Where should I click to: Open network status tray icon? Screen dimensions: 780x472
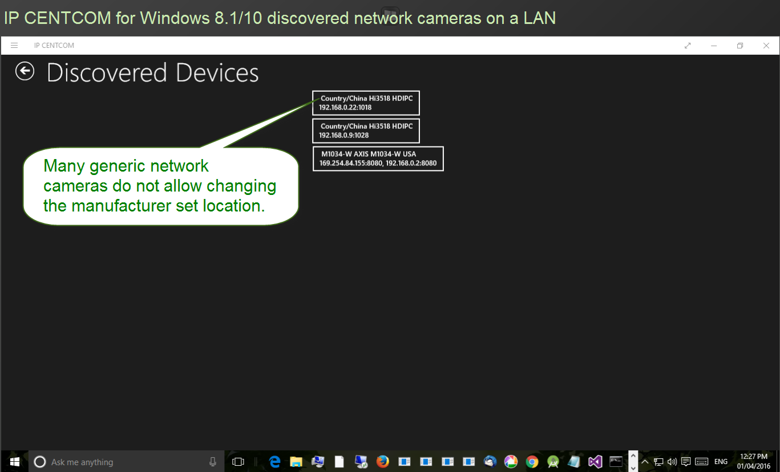click(658, 462)
